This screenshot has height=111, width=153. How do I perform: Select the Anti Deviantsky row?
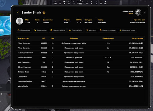click(x=80, y=62)
